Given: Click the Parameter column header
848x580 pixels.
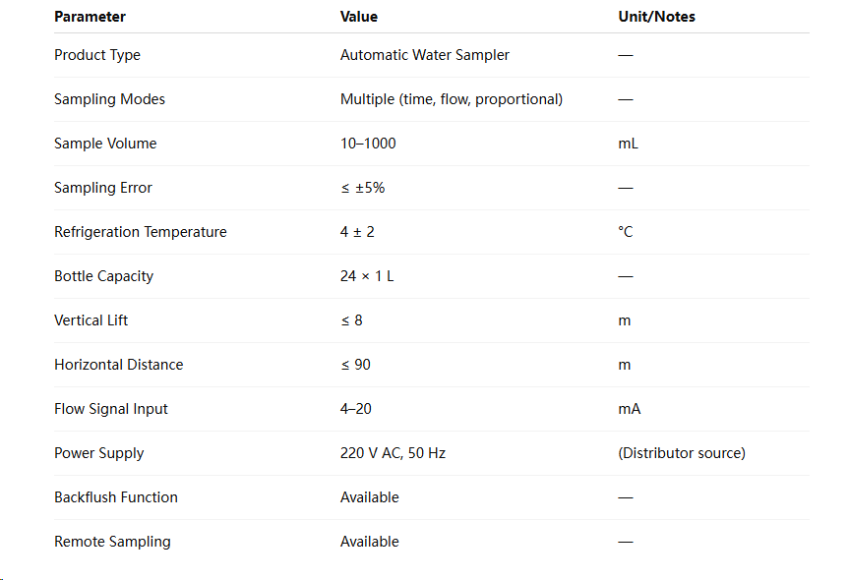Looking at the screenshot, I should click(x=90, y=17).
